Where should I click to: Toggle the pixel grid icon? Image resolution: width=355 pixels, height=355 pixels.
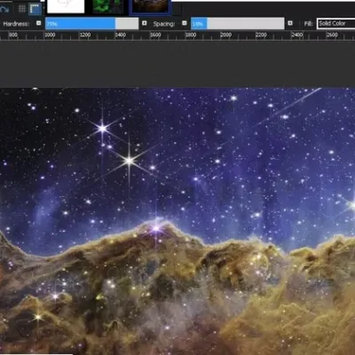point(22,9)
